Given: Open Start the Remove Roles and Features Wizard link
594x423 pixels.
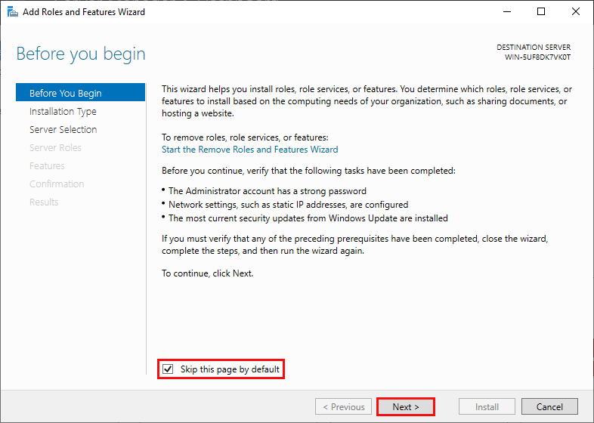Looking at the screenshot, I should [249, 150].
